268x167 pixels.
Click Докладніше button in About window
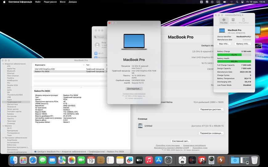(134, 89)
